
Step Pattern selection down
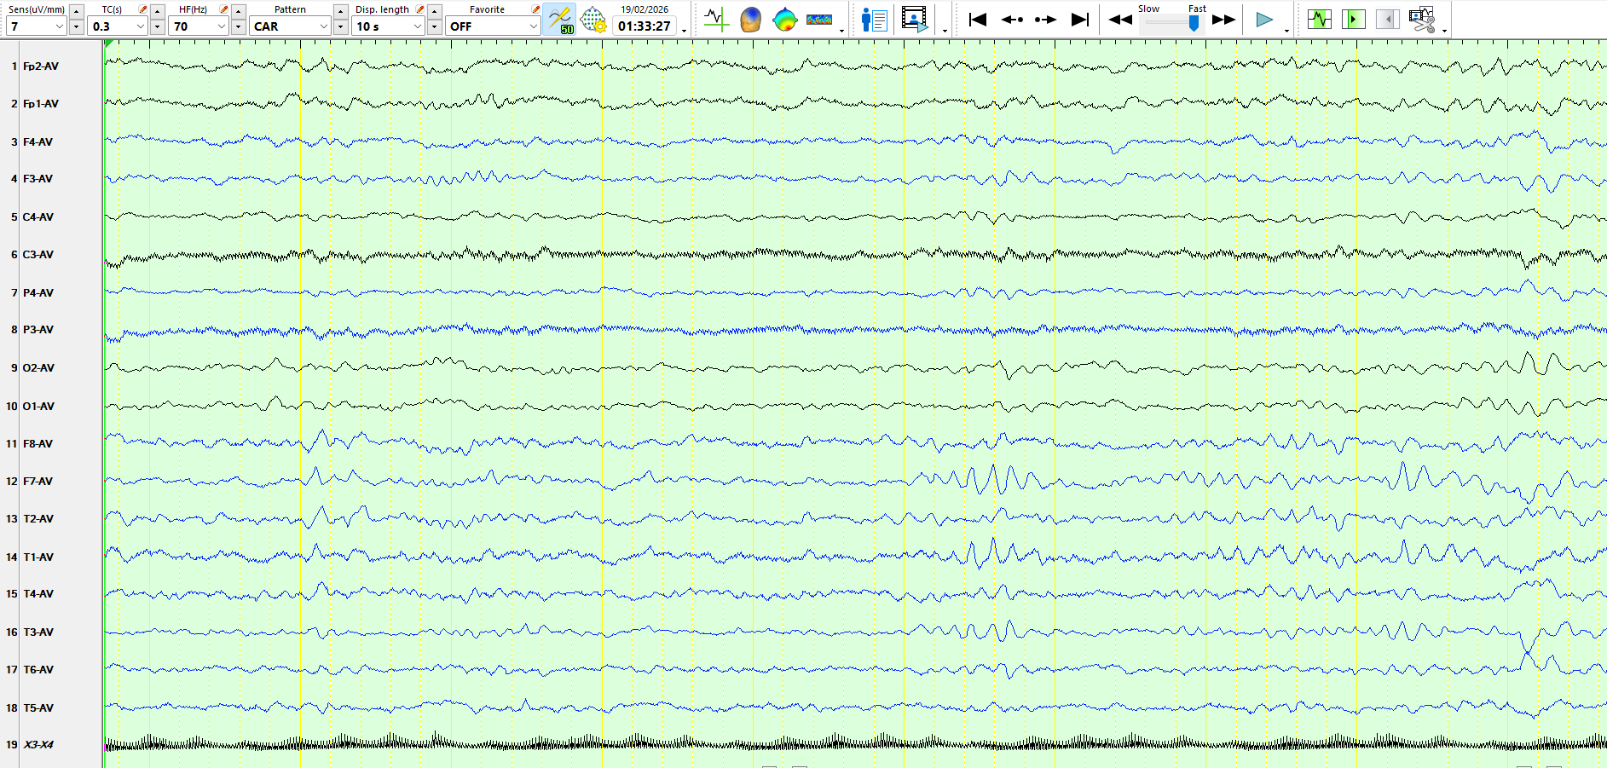click(340, 27)
